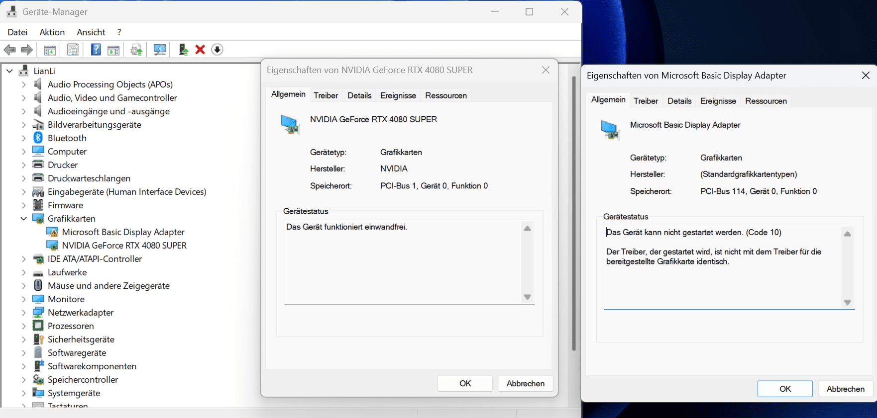Screen dimensions: 877x418
Task: Click OK in the NVIDIA properties dialog
Action: [465, 383]
